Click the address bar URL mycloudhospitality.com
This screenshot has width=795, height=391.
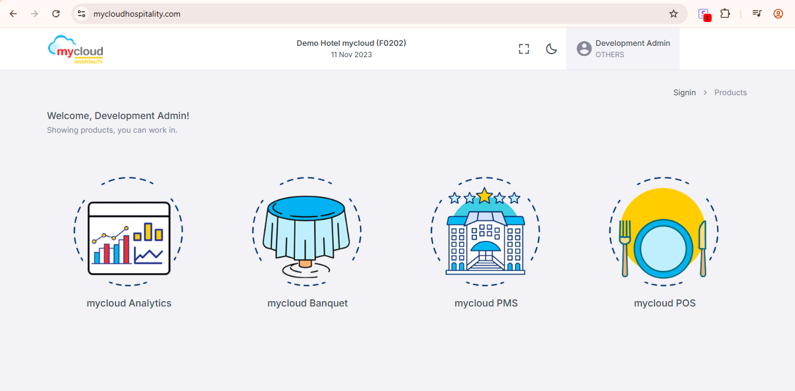tap(137, 14)
